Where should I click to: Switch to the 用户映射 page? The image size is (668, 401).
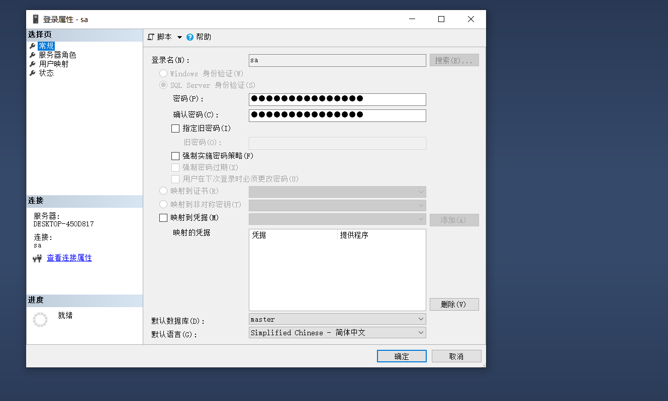[x=53, y=64]
